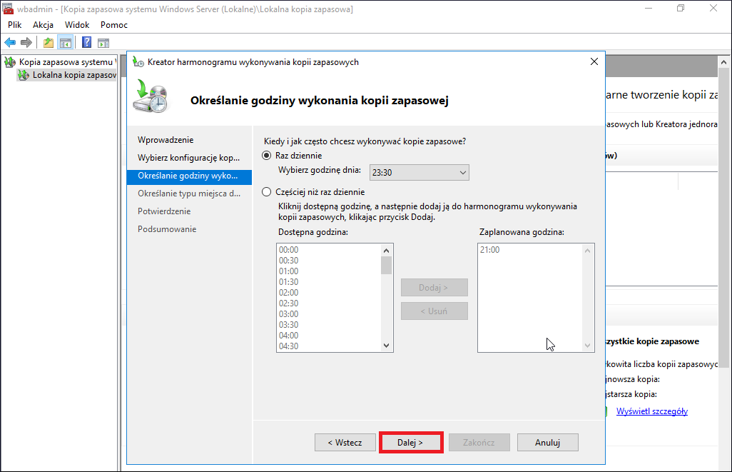The image size is (732, 472).
Task: Select 00:00 in available times list
Action: coord(288,249)
